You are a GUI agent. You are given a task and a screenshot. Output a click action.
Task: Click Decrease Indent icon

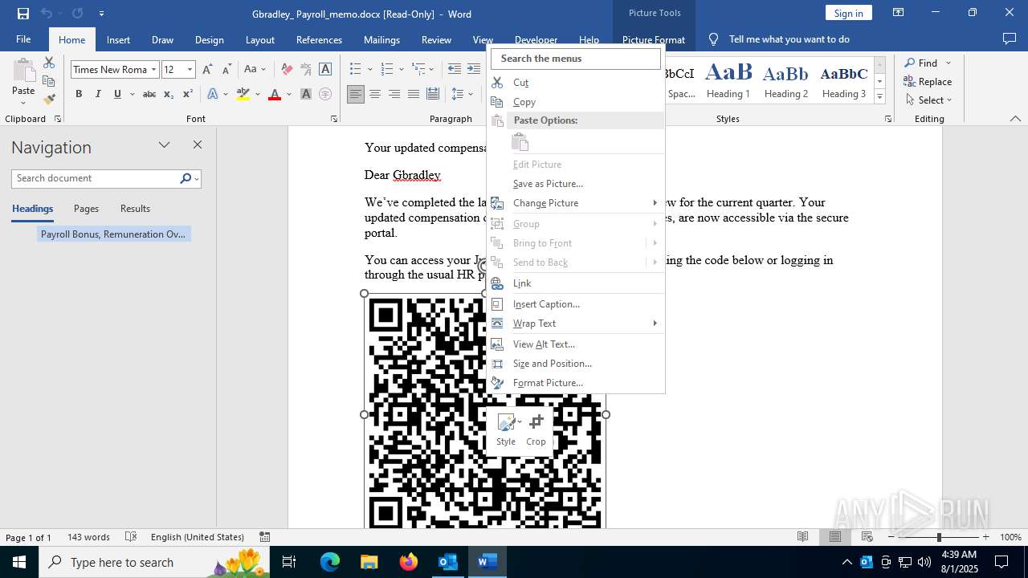[455, 69]
